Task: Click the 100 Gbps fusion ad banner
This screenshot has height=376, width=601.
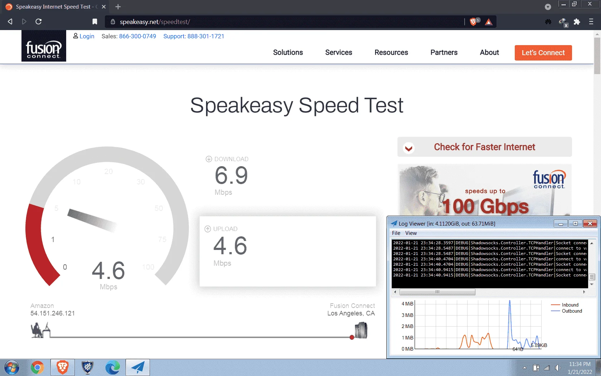Action: [484, 190]
